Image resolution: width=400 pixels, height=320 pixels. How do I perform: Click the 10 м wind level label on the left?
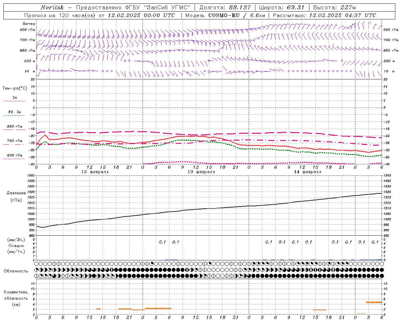(30, 71)
